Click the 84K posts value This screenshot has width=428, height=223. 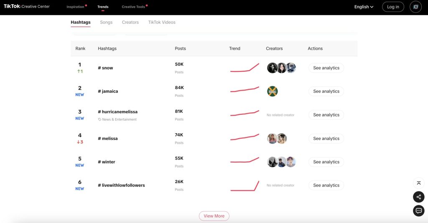(x=179, y=88)
